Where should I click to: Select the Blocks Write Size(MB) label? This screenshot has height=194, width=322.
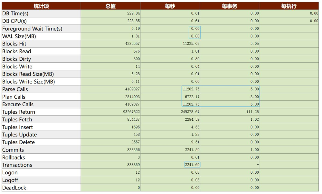tap(29, 82)
